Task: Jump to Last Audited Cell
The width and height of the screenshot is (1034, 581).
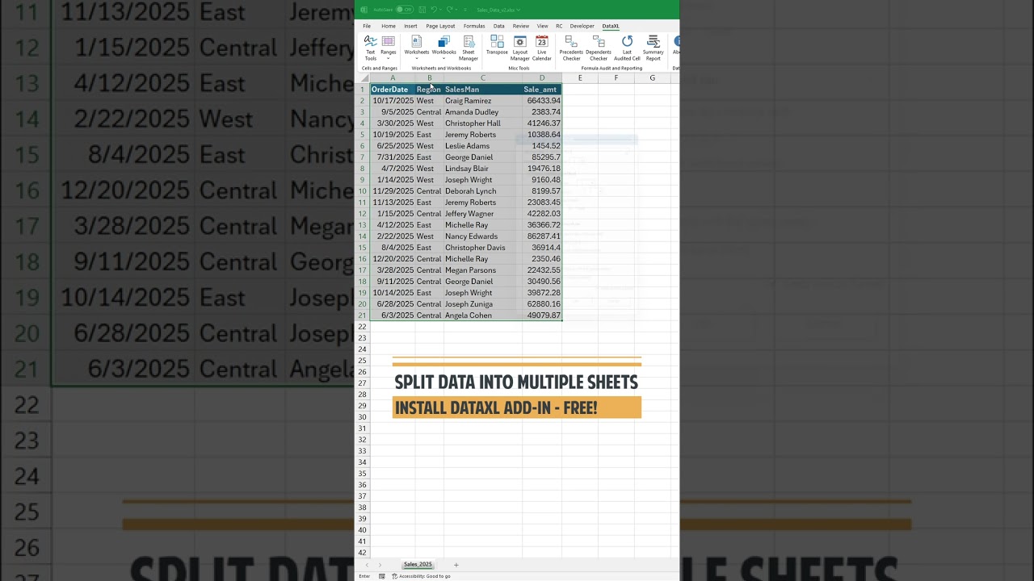Action: [627, 48]
